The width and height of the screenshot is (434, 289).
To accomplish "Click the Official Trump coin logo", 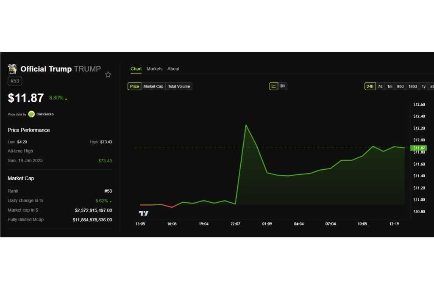I will pos(12,69).
